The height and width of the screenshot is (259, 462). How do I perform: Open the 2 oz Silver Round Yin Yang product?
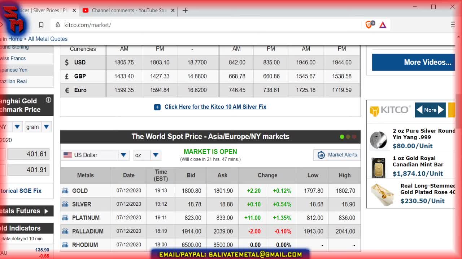pyautogui.click(x=424, y=134)
